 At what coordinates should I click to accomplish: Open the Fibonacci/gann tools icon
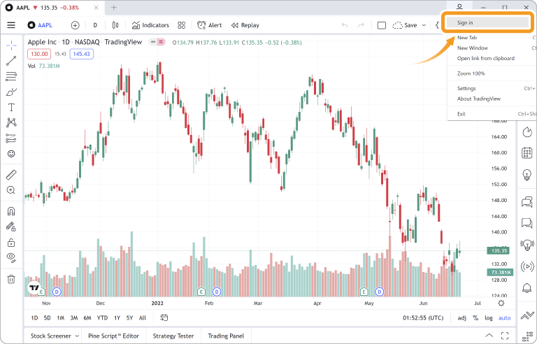pos(11,76)
